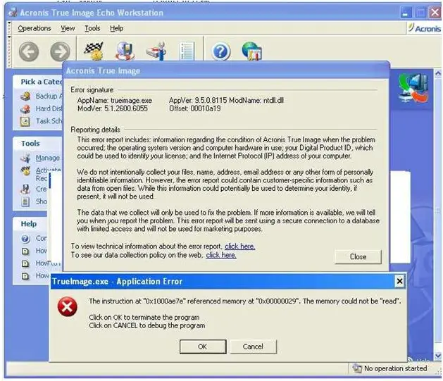Open technical information 'click here' link
443x381 pixels.
click(x=240, y=246)
